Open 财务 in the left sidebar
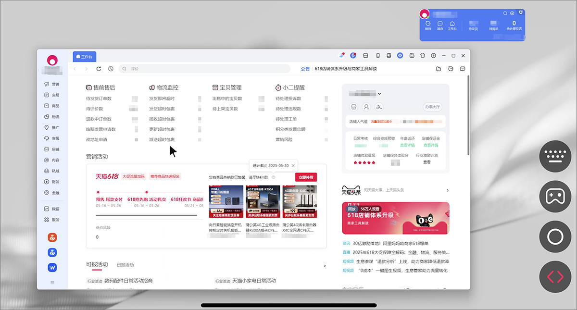This screenshot has width=577, height=310. click(52, 182)
